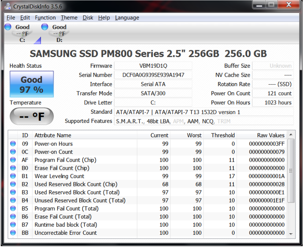Click the Worst column header
This screenshot has height=248, width=303.
[187, 135]
